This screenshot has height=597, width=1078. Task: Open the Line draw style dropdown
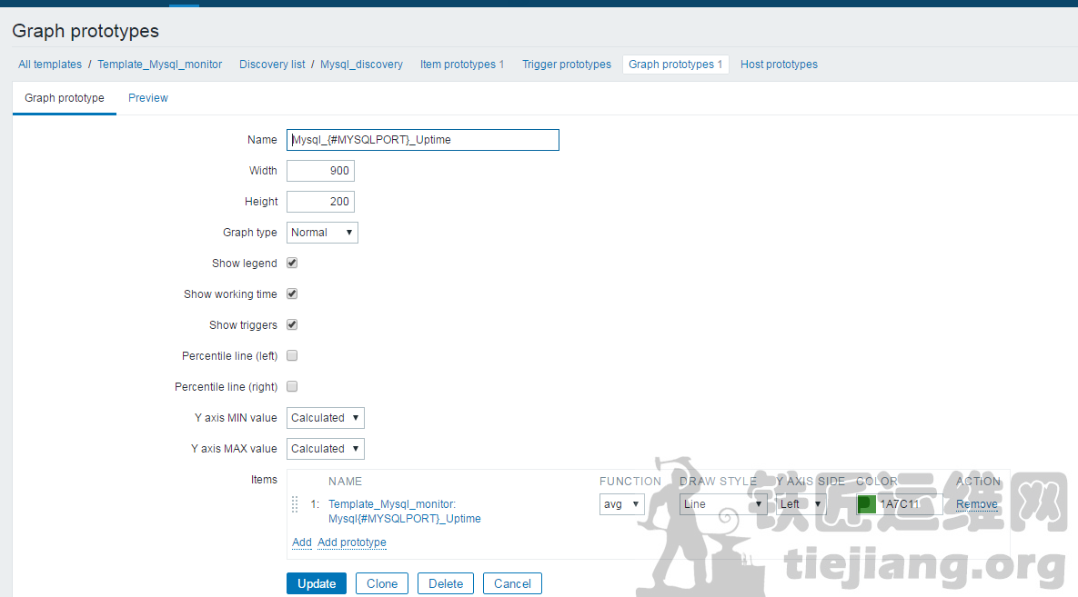click(722, 504)
